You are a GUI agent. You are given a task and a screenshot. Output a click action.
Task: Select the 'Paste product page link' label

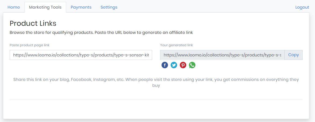[x=30, y=45]
